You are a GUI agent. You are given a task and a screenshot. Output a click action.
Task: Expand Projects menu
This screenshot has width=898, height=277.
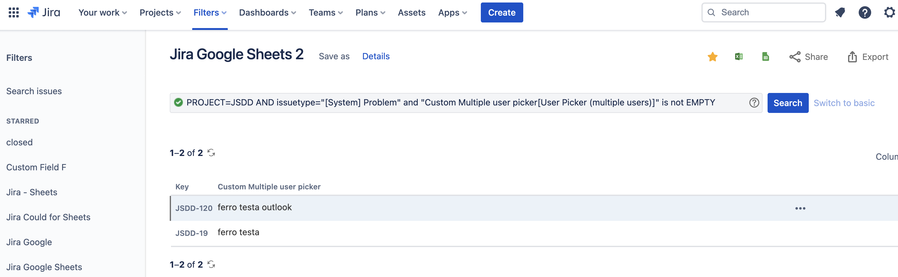click(160, 12)
